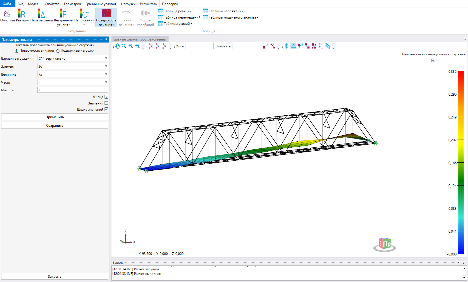The width and height of the screenshot is (468, 282).
Task: Open Граничные условия ribbon tab
Action: tap(101, 4)
